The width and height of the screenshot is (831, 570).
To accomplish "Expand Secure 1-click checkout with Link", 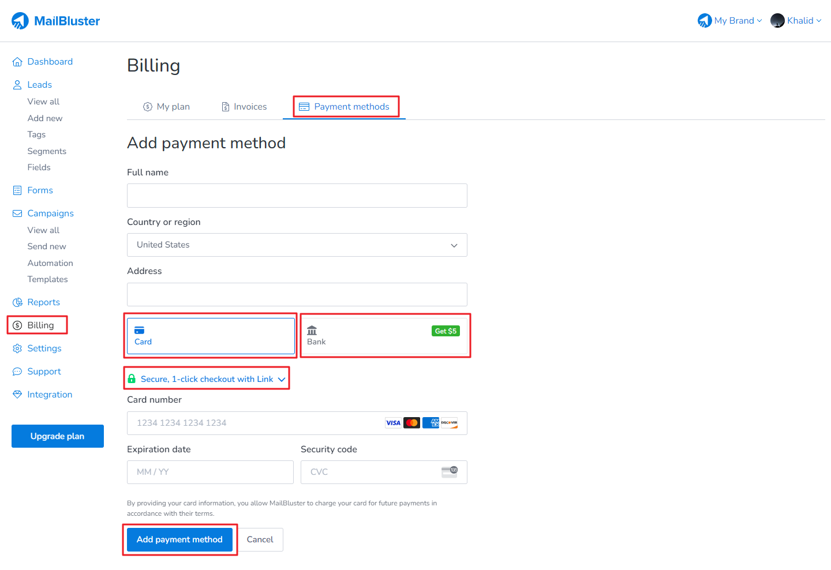I will [206, 379].
